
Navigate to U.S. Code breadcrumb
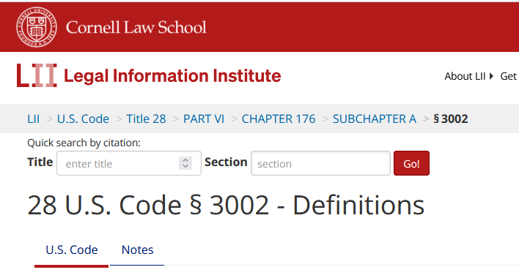pyautogui.click(x=83, y=119)
